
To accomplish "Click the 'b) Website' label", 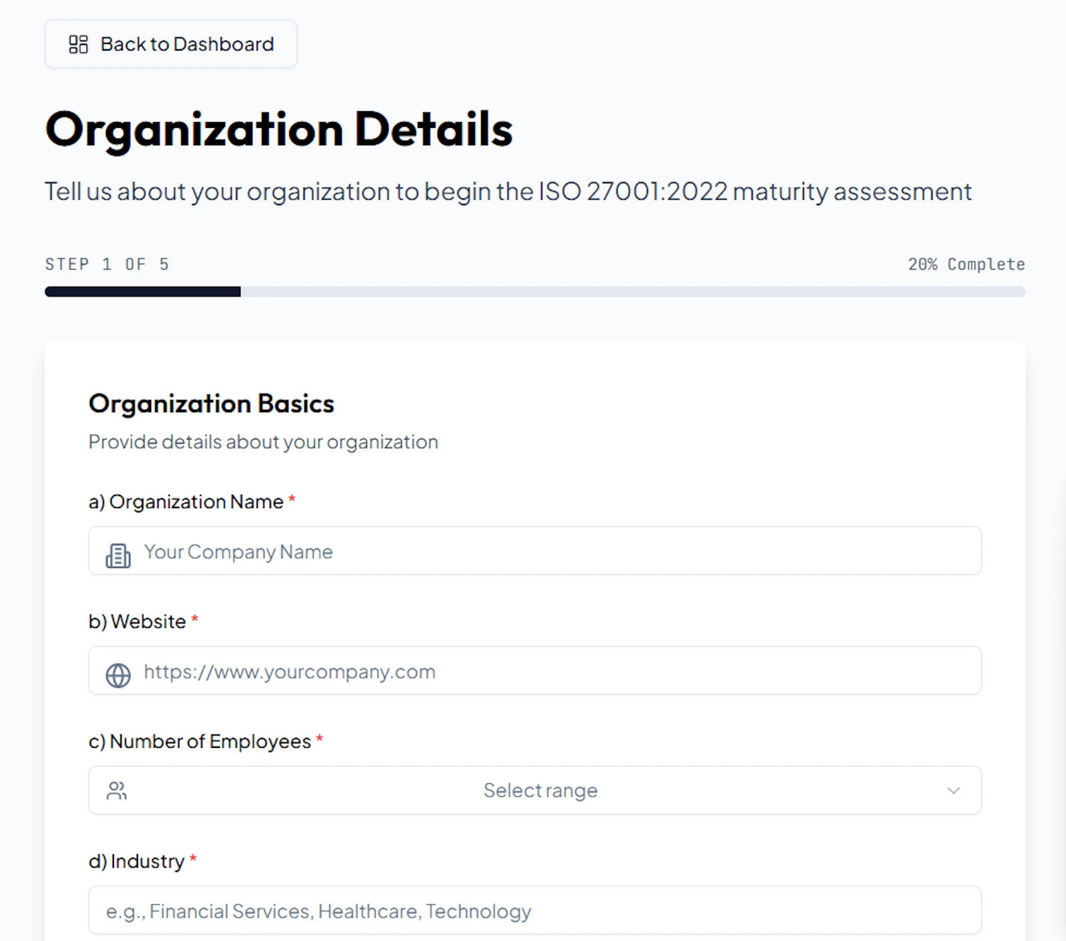I will (x=143, y=621).
